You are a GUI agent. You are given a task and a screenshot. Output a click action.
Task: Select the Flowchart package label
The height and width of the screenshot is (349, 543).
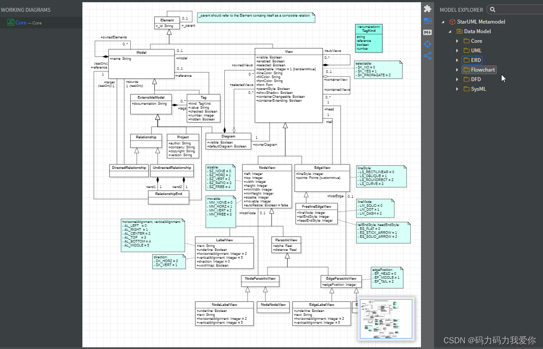[x=483, y=70]
